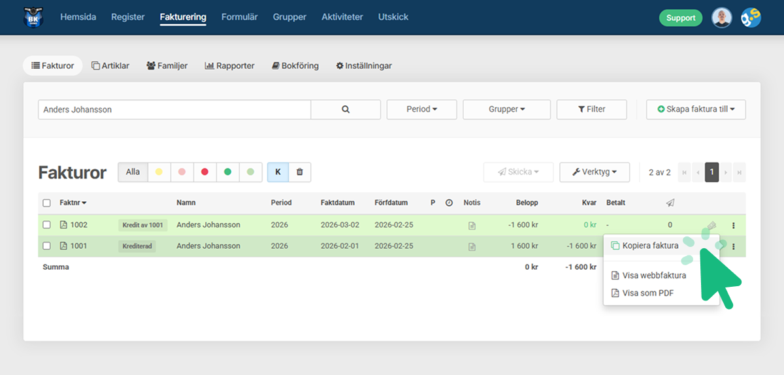The width and height of the screenshot is (784, 375).
Task: Expand the Verktyg tools dropdown
Action: pos(594,172)
